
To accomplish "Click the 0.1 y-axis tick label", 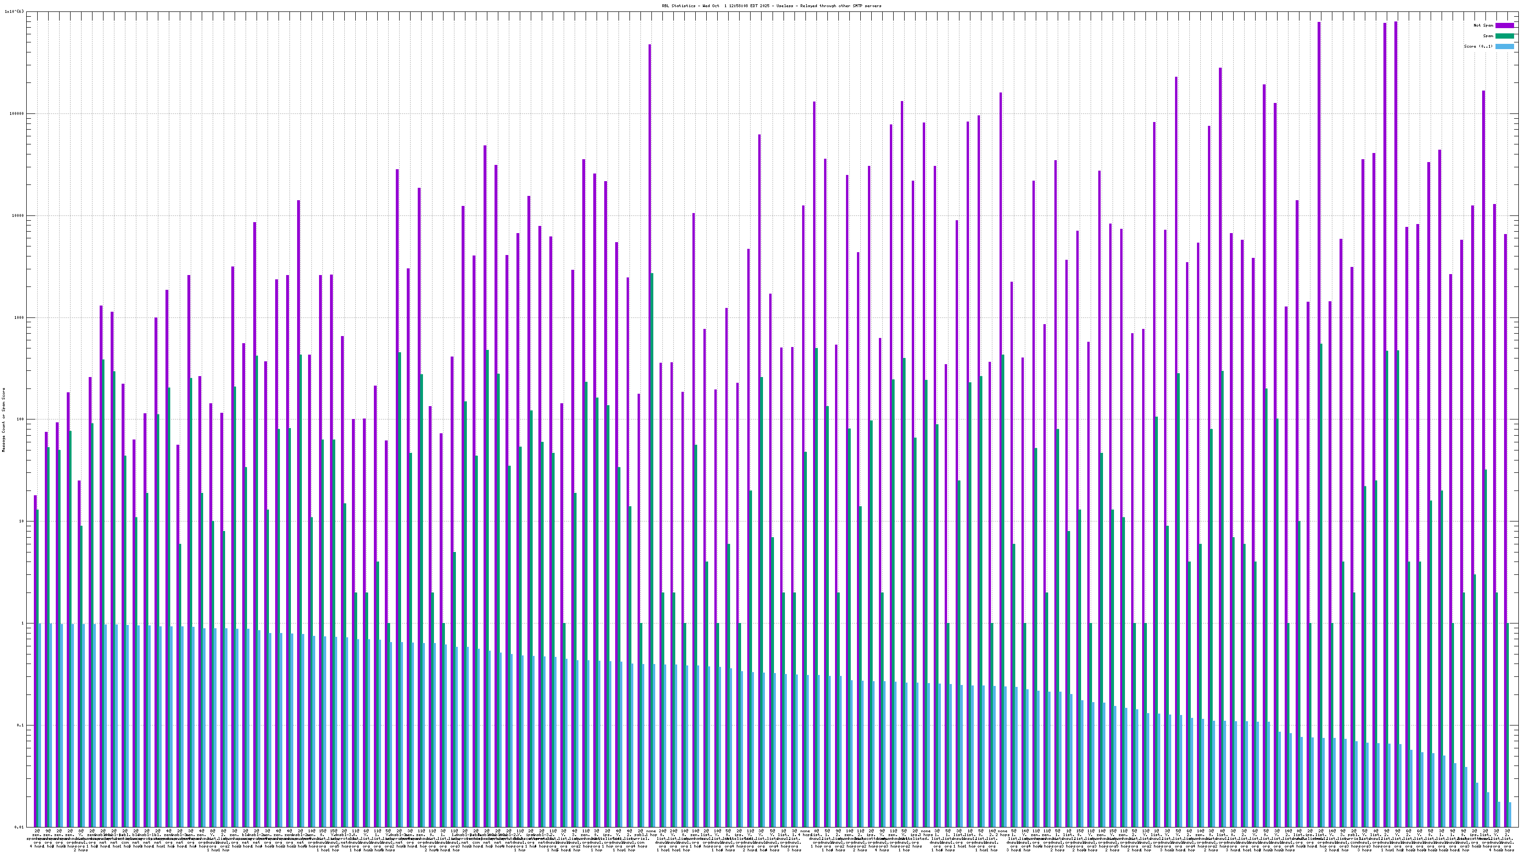I will (x=20, y=725).
